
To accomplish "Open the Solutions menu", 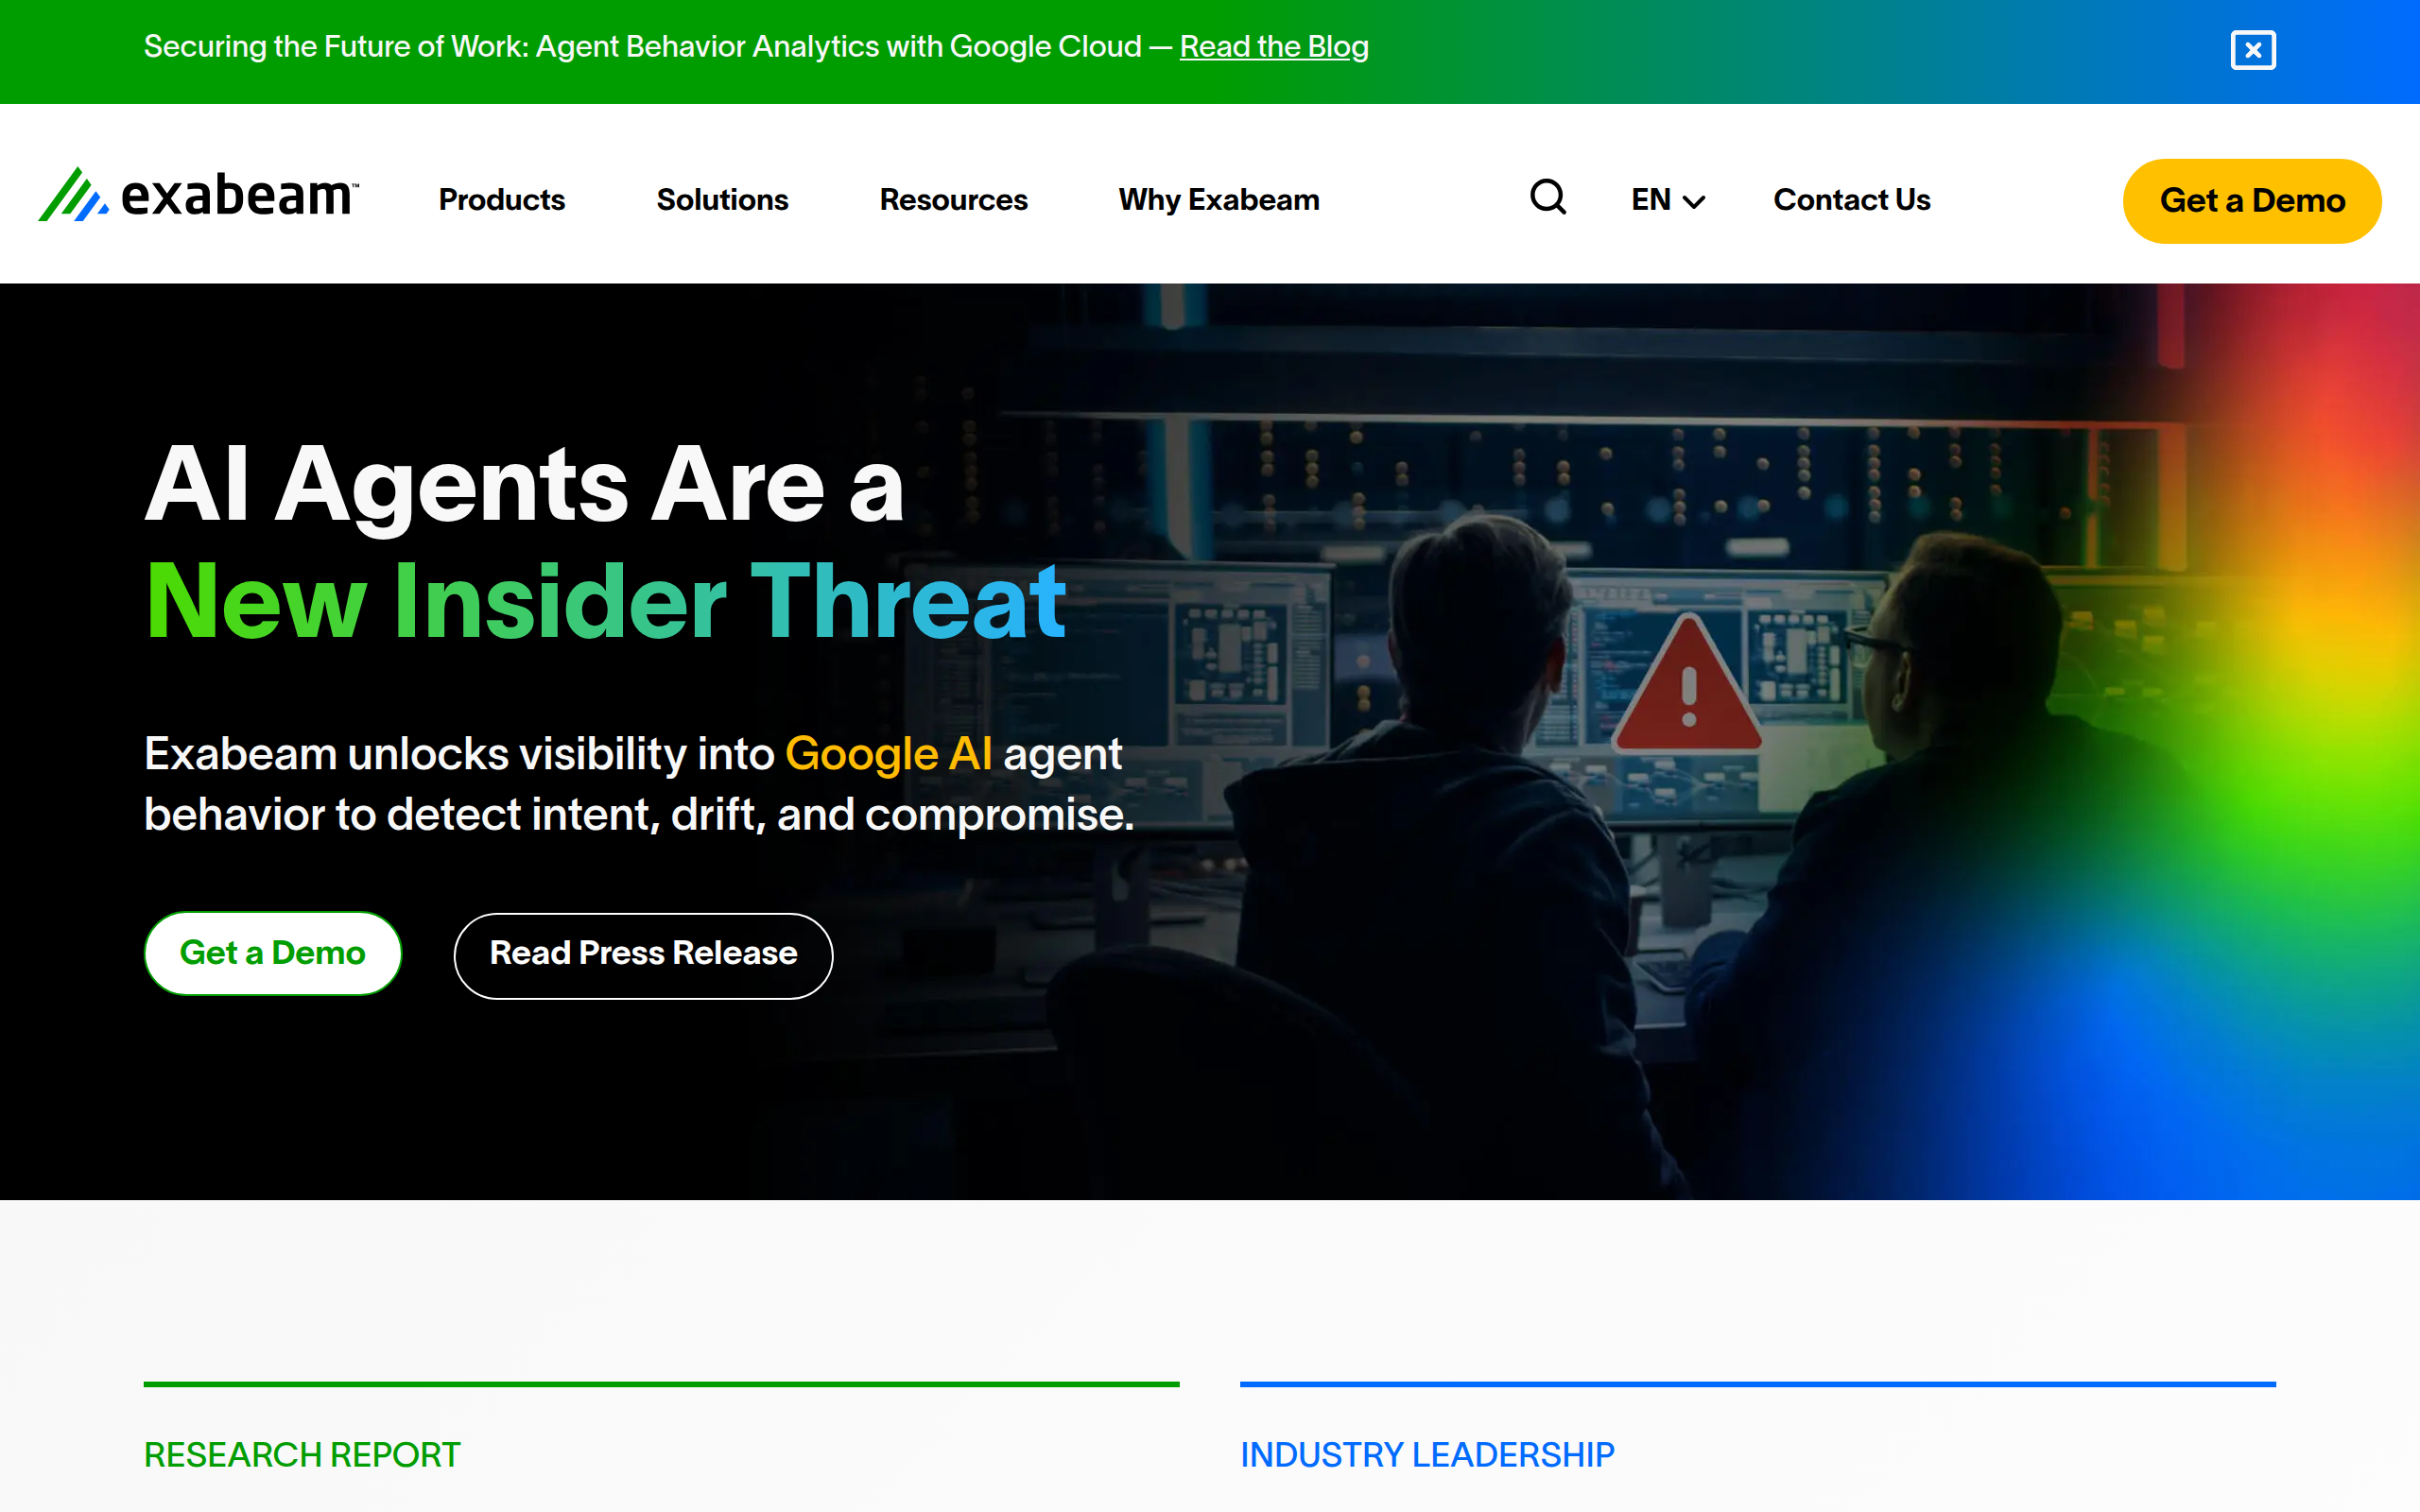I will coord(722,200).
